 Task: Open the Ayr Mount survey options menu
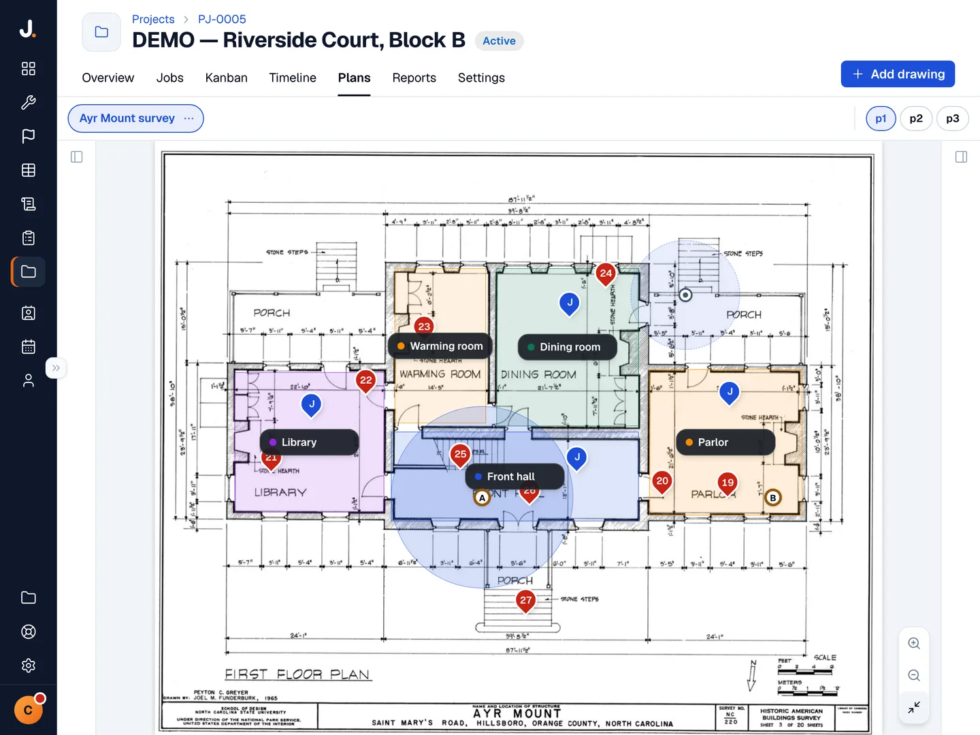tap(189, 118)
